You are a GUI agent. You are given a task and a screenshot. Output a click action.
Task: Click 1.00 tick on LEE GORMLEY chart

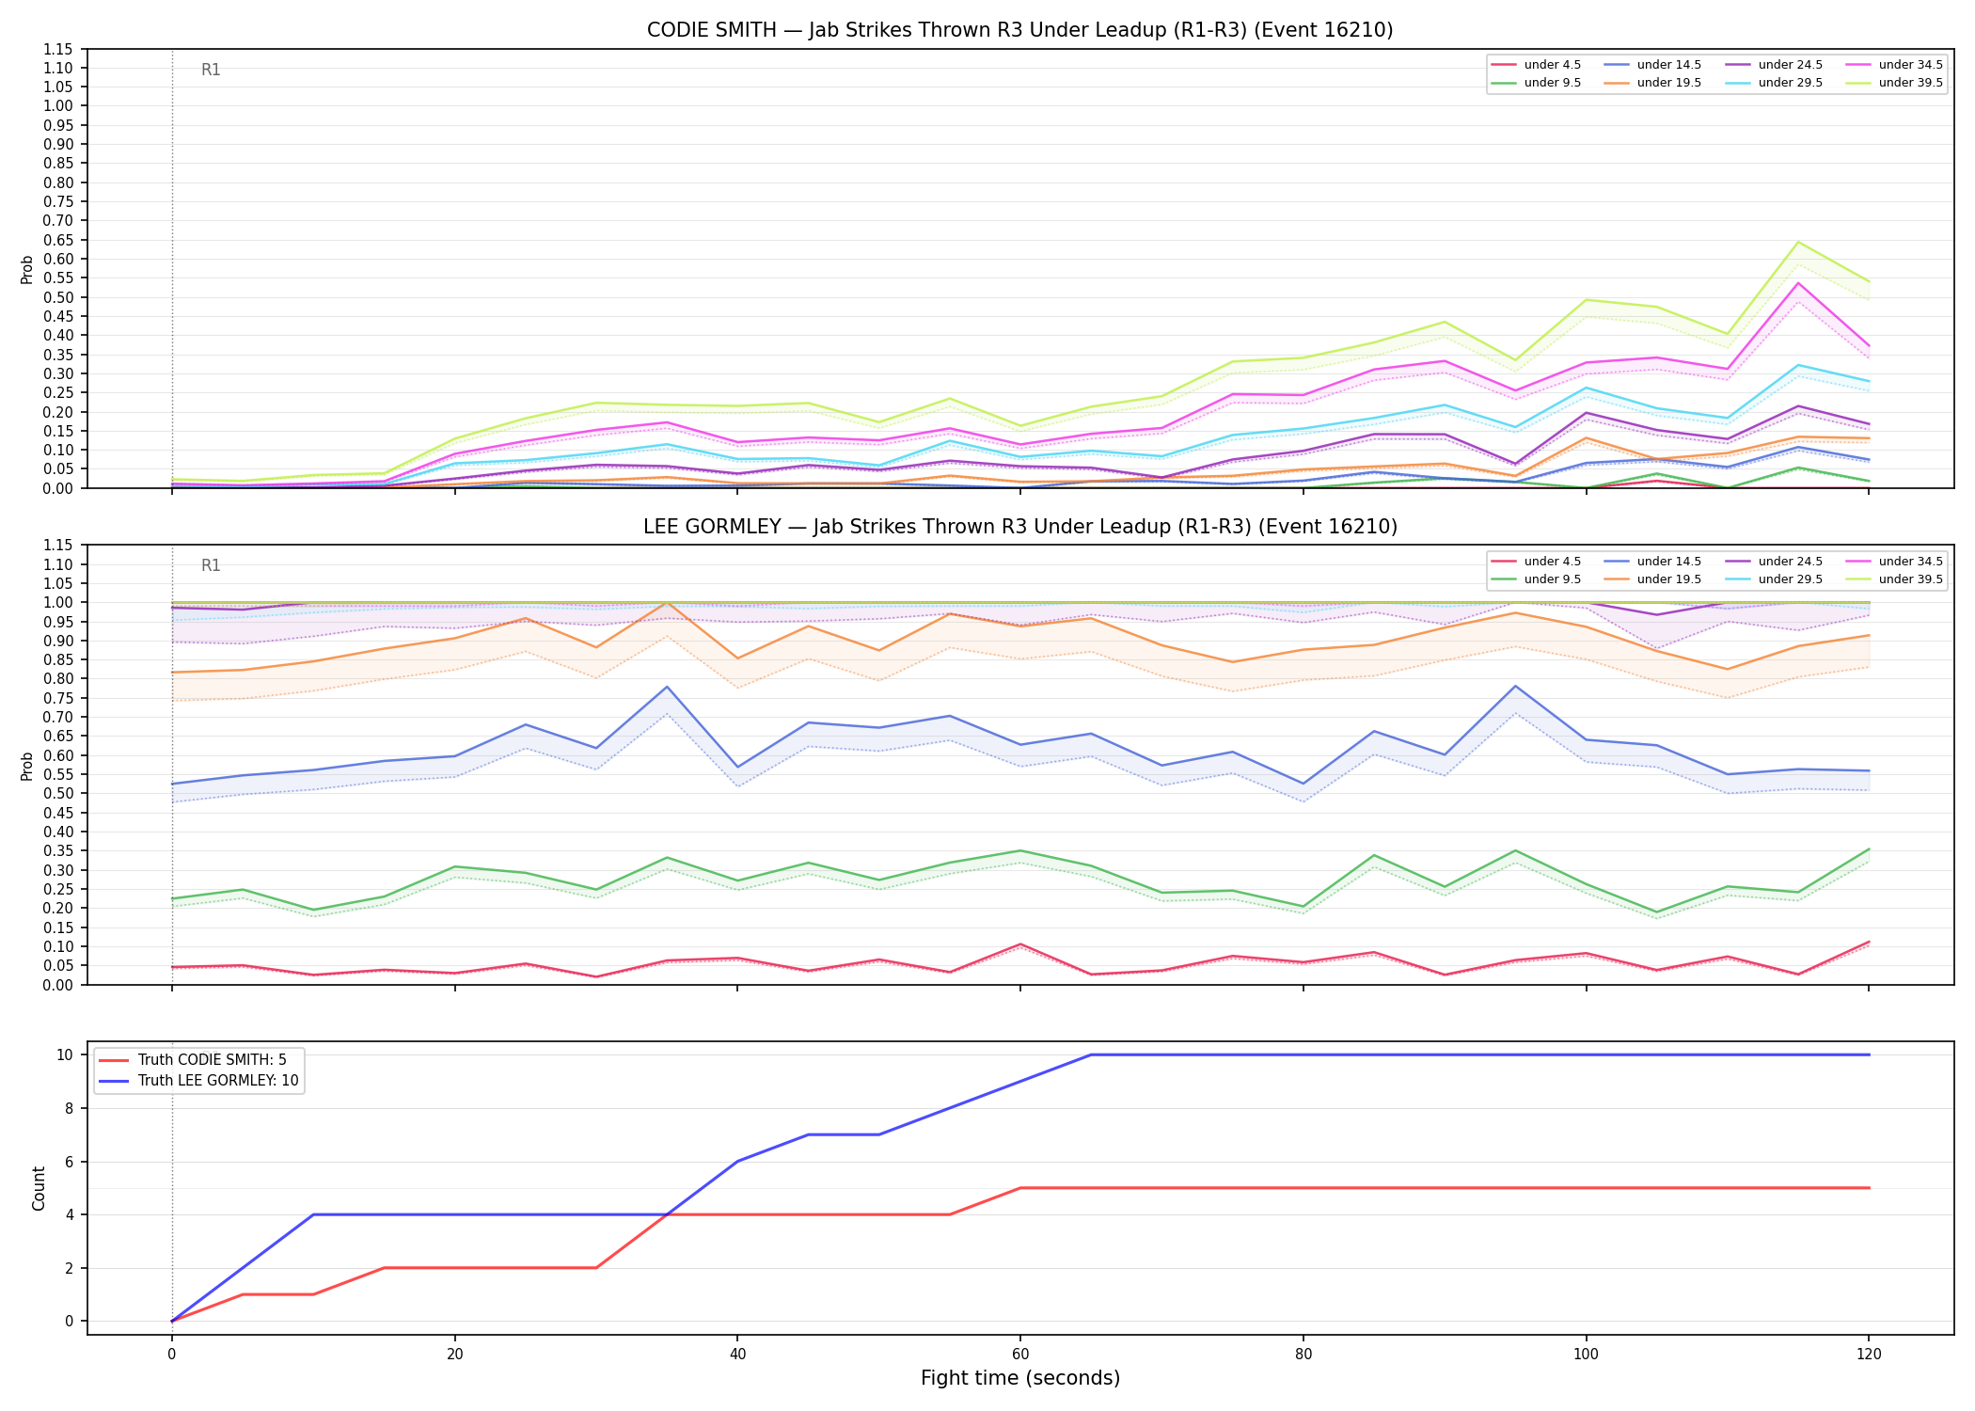tap(57, 603)
